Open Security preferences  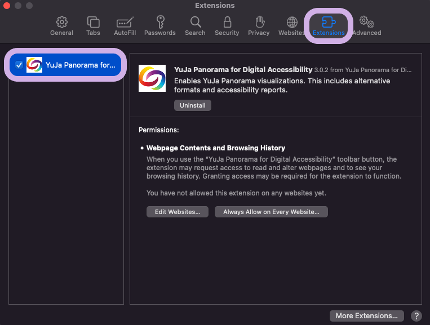227,26
